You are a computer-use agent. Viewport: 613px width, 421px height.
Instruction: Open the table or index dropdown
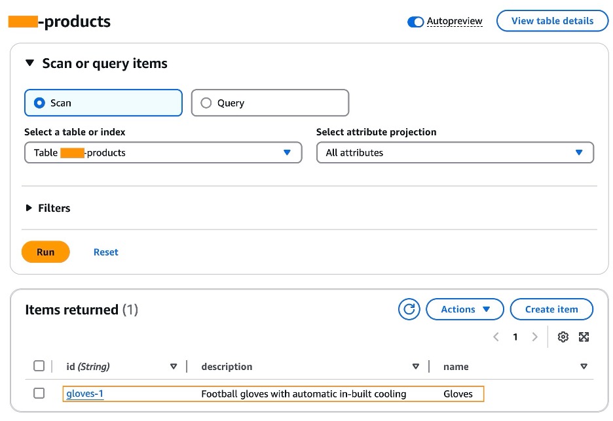point(163,152)
